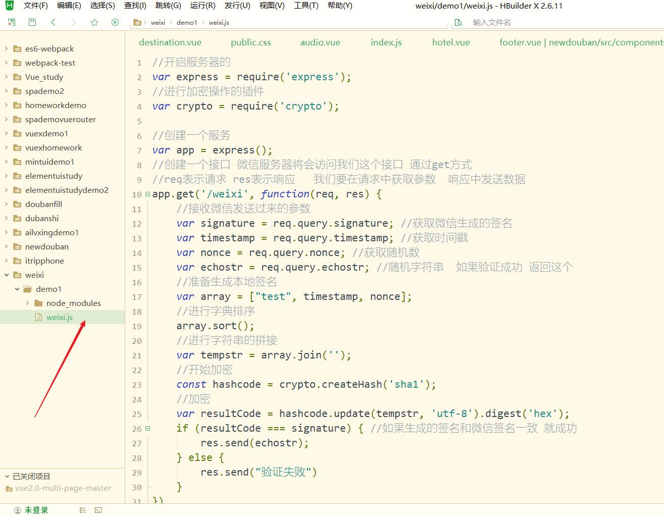This screenshot has width=664, height=516.
Task: Open the terminal icon in the status bar
Action: pos(98,510)
